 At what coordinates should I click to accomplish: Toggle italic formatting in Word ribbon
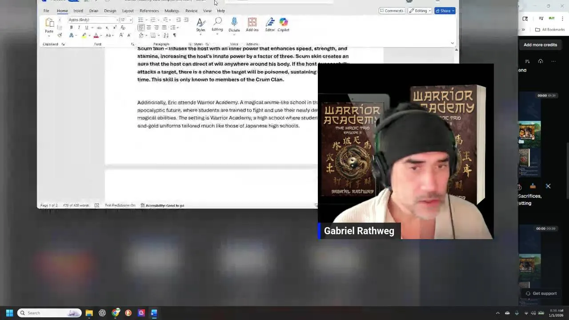[79, 28]
